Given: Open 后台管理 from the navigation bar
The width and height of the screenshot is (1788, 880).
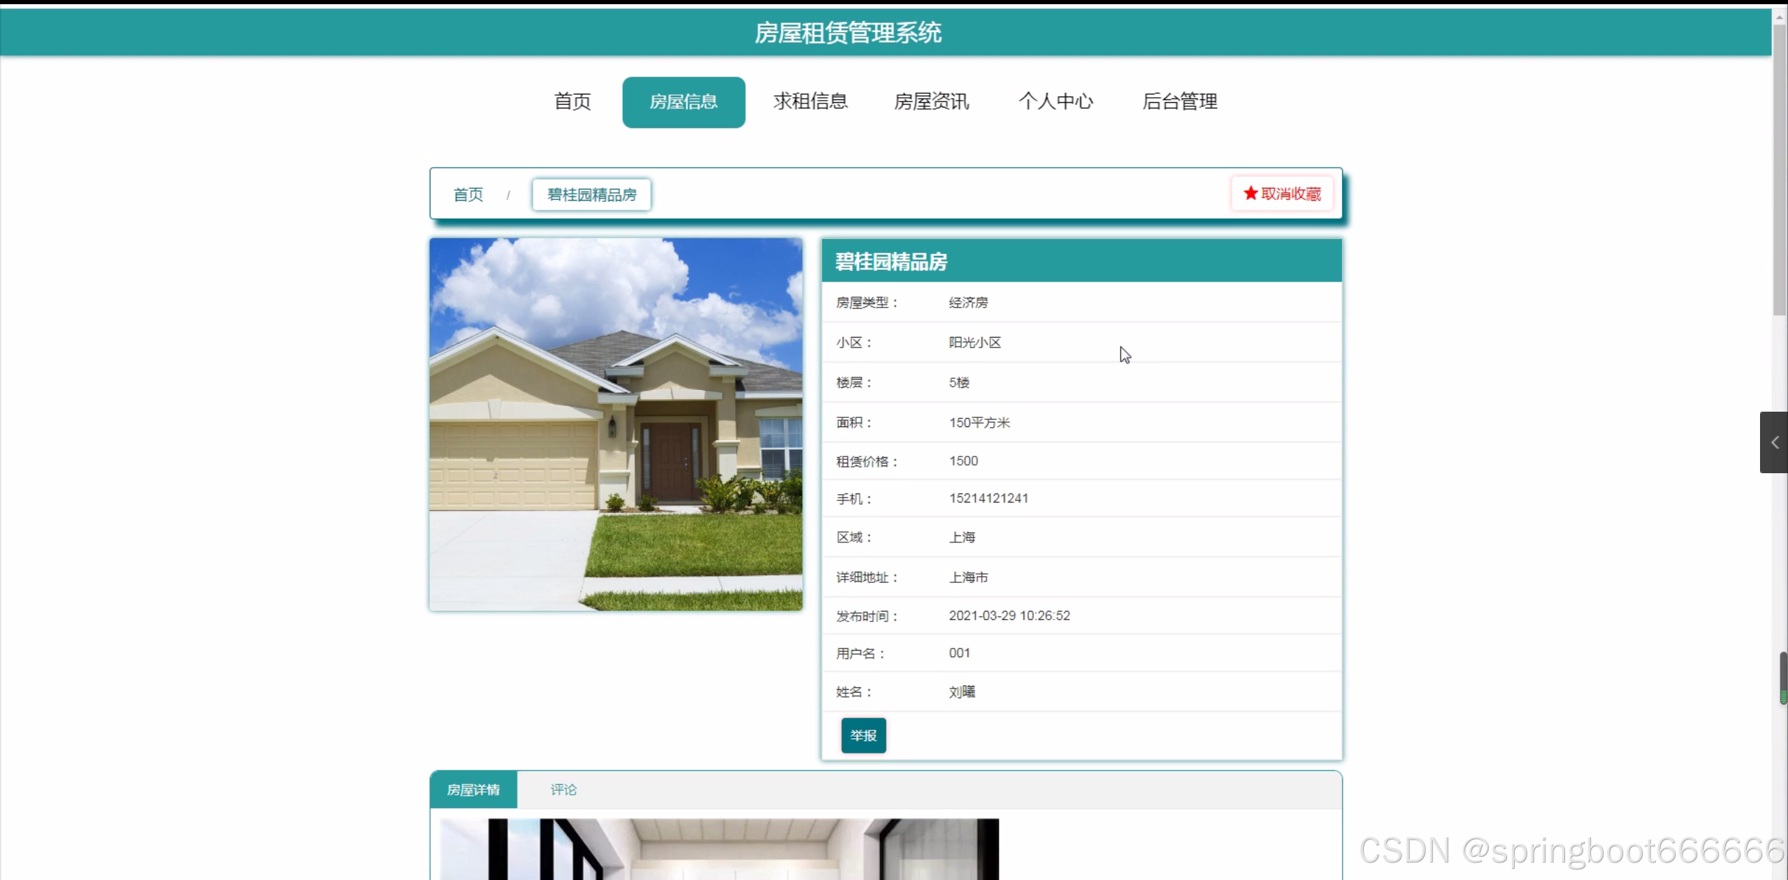Looking at the screenshot, I should click(1179, 101).
